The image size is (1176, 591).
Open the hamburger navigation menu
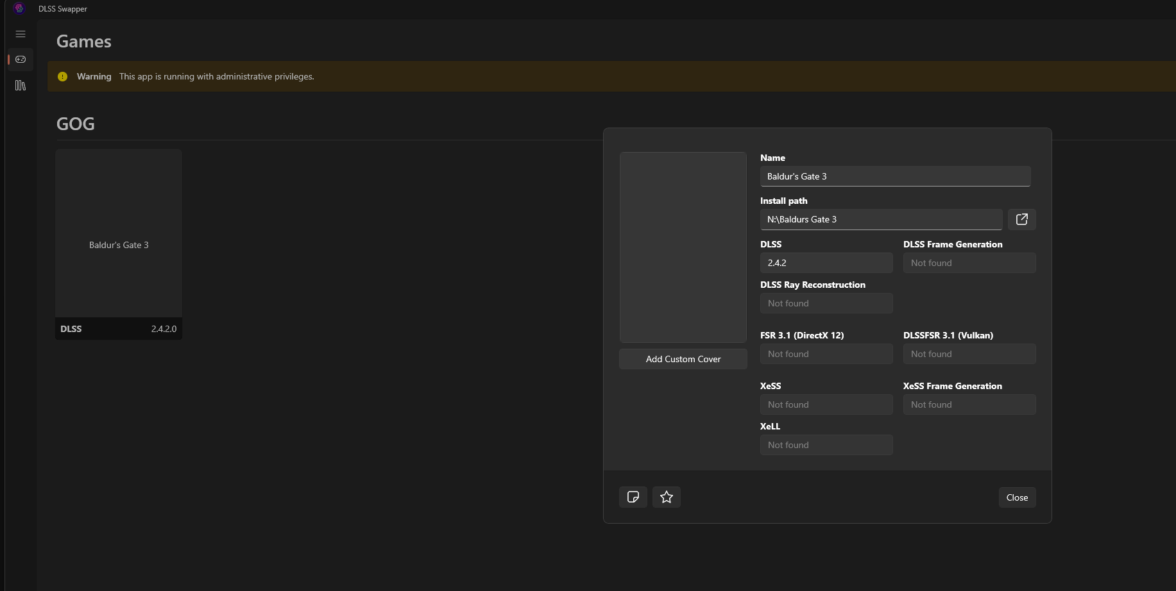point(21,34)
